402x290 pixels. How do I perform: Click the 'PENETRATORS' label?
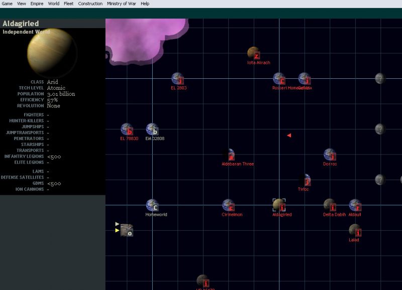29,138
